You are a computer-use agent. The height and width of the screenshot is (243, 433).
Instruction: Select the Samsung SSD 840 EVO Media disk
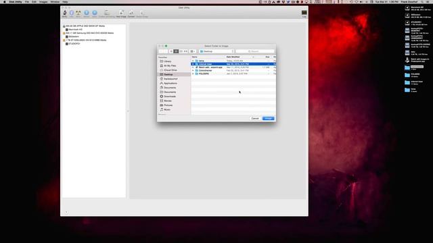pyautogui.click(x=88, y=33)
